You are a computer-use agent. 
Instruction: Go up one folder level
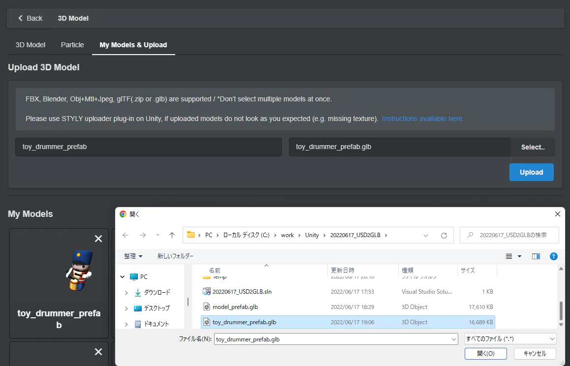[x=172, y=235]
